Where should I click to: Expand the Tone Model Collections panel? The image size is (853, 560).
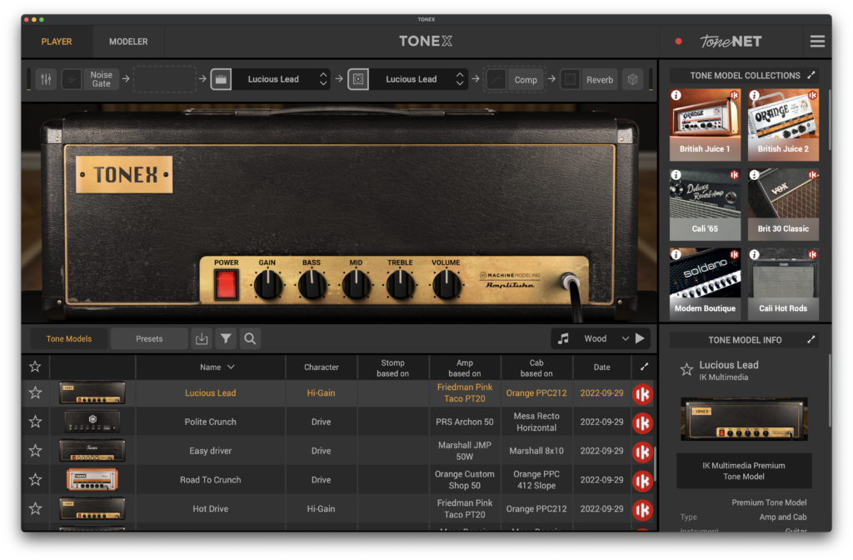pyautogui.click(x=811, y=75)
